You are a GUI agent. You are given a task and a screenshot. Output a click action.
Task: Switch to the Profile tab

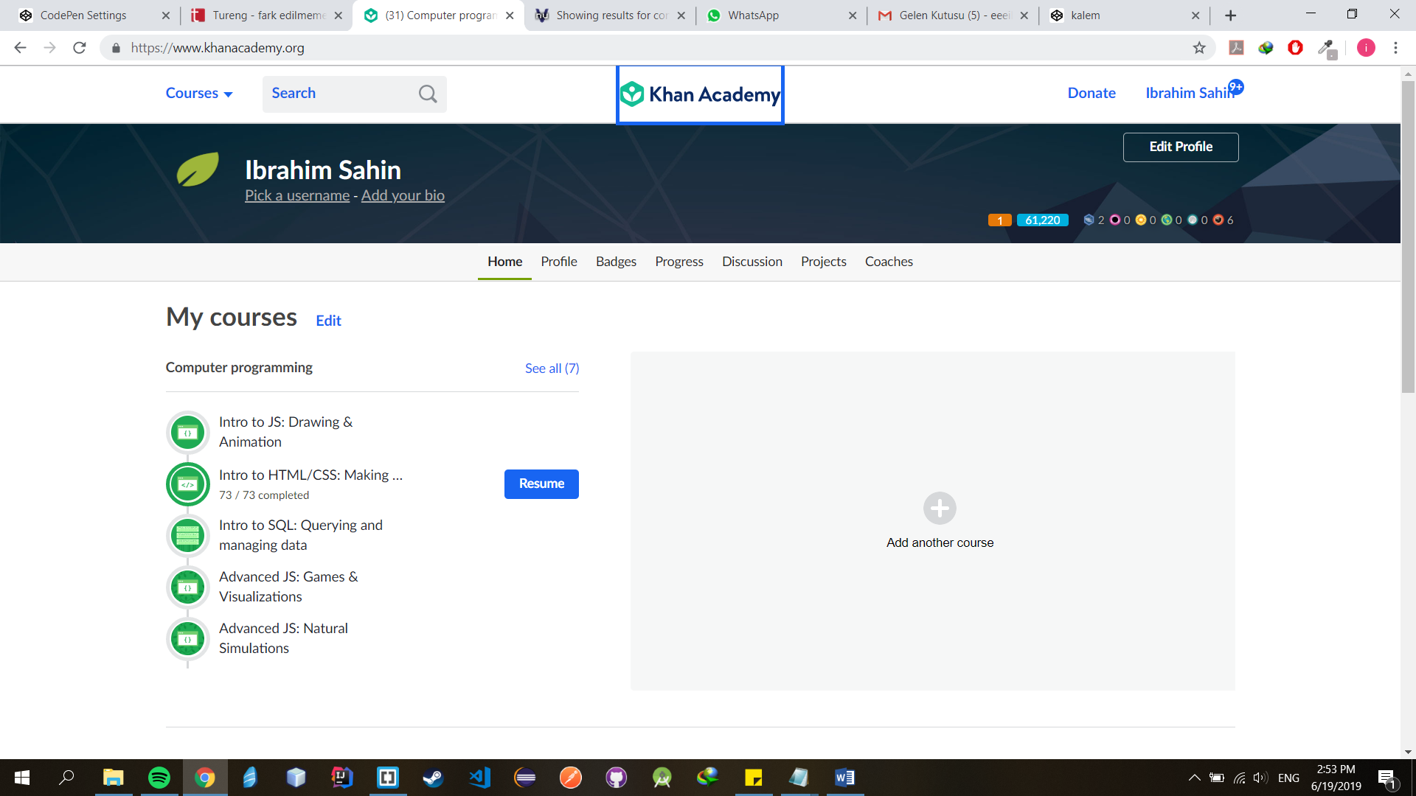[559, 262]
